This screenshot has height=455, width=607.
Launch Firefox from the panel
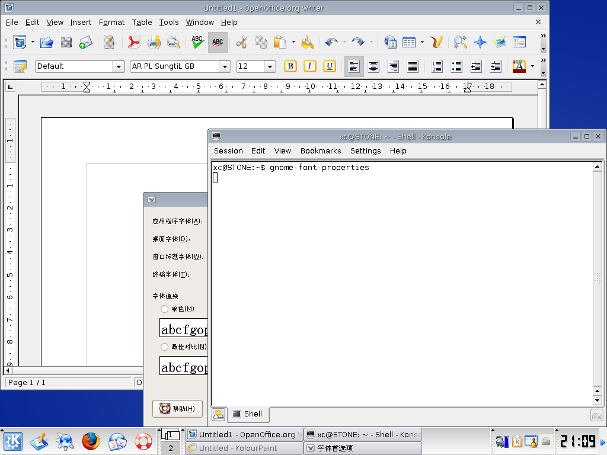91,441
